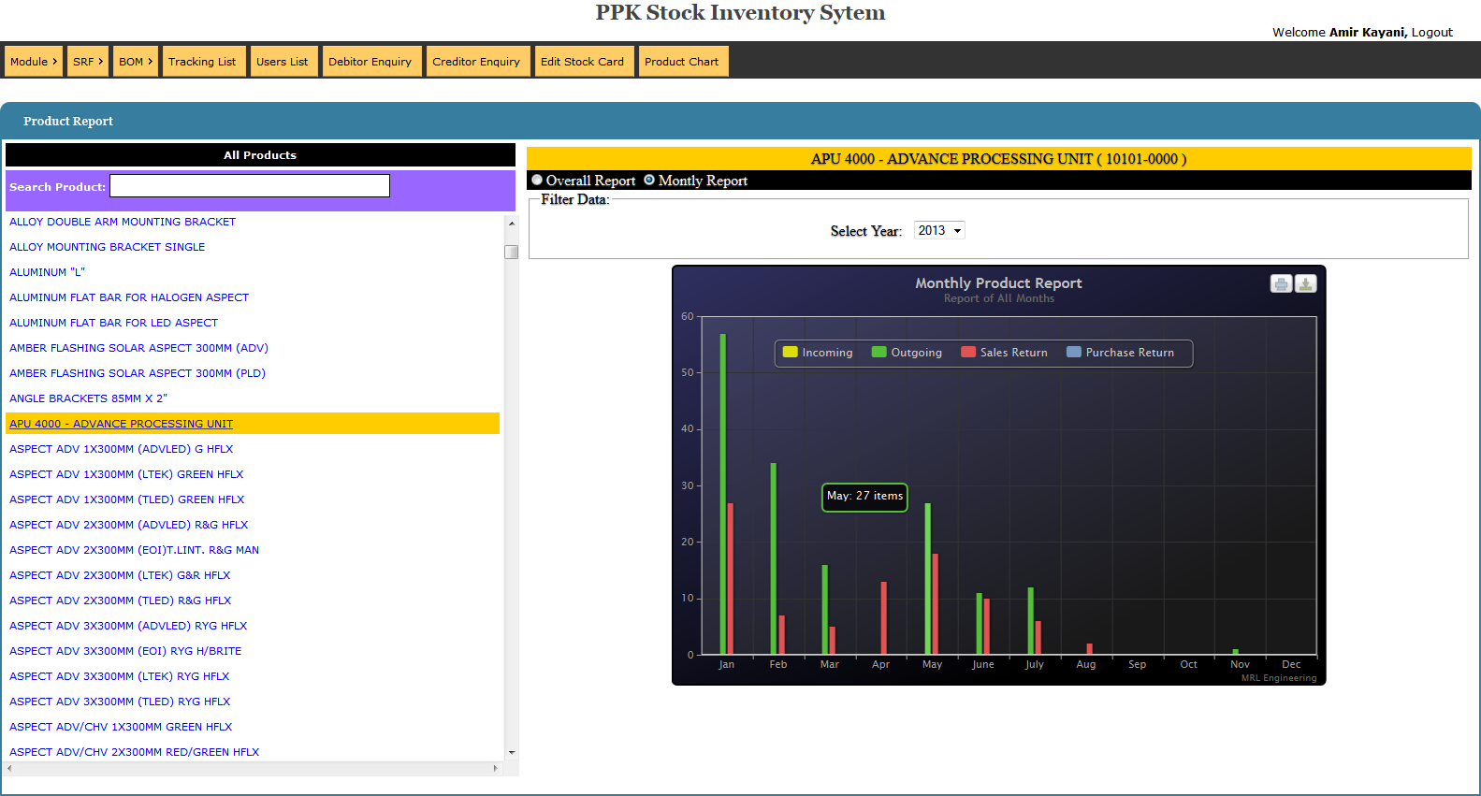Open the Select Year dropdown
The image size is (1481, 796).
point(939,231)
